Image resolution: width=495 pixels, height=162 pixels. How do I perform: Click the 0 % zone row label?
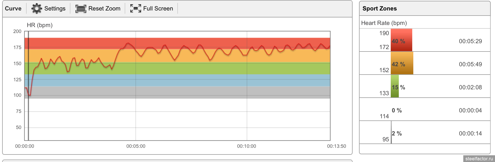pos(397,111)
